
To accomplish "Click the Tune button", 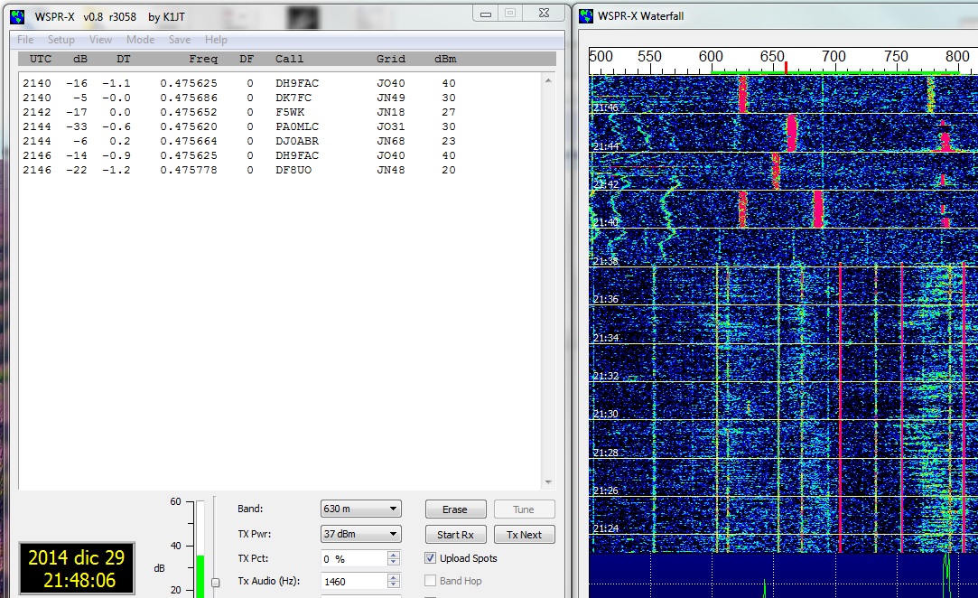I will coord(524,509).
